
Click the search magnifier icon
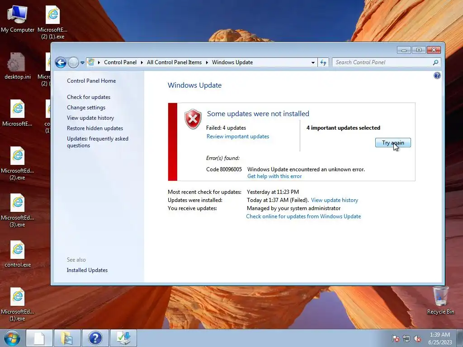pyautogui.click(x=435, y=62)
